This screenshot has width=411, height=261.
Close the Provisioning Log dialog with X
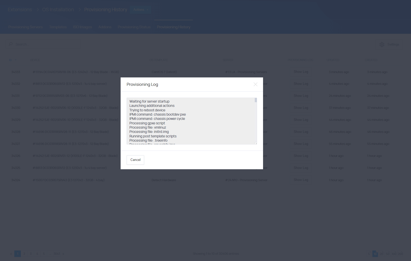[x=255, y=84]
